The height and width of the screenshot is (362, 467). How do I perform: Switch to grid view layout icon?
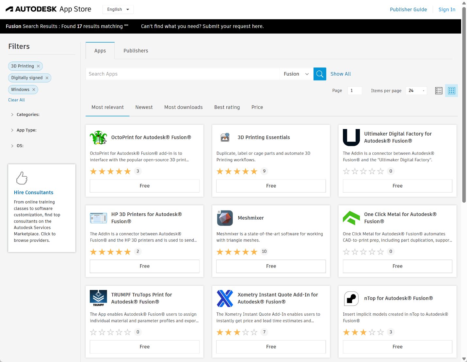[x=451, y=91]
